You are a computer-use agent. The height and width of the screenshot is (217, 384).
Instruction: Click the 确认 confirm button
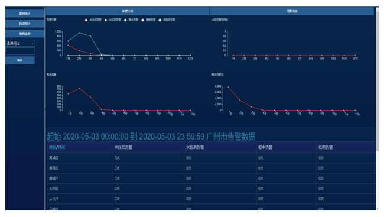click(x=20, y=60)
